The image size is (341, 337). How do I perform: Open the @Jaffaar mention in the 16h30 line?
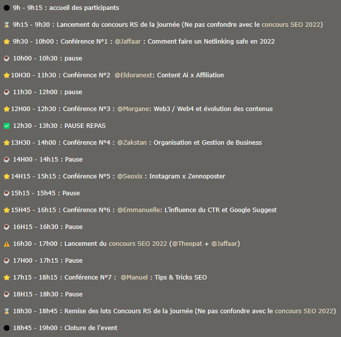coord(225,244)
